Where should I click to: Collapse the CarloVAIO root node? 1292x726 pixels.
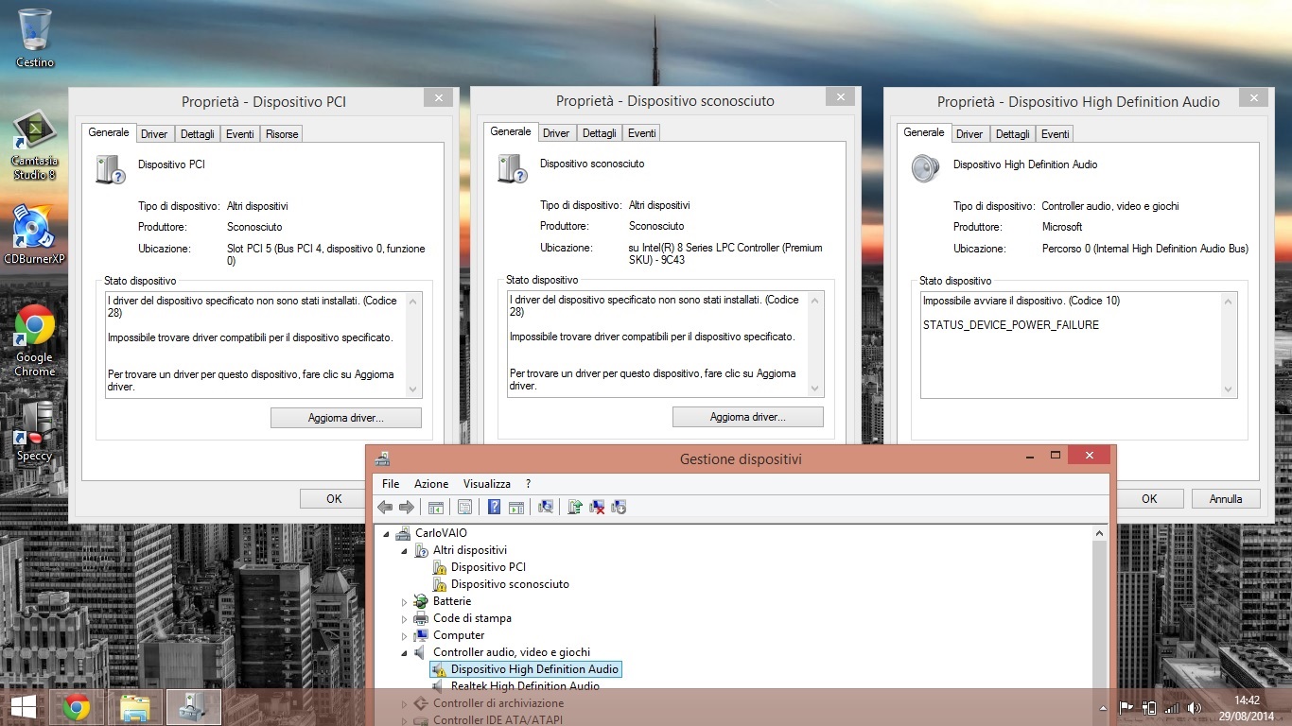coord(386,533)
